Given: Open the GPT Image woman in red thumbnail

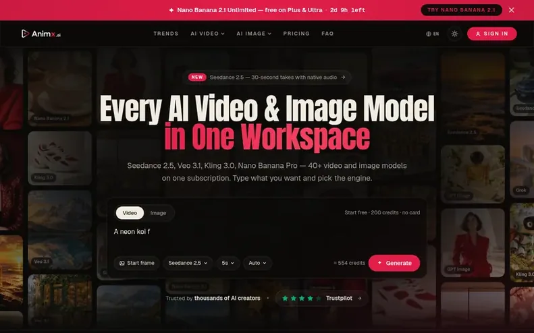Looking at the screenshot, I should point(473,243).
